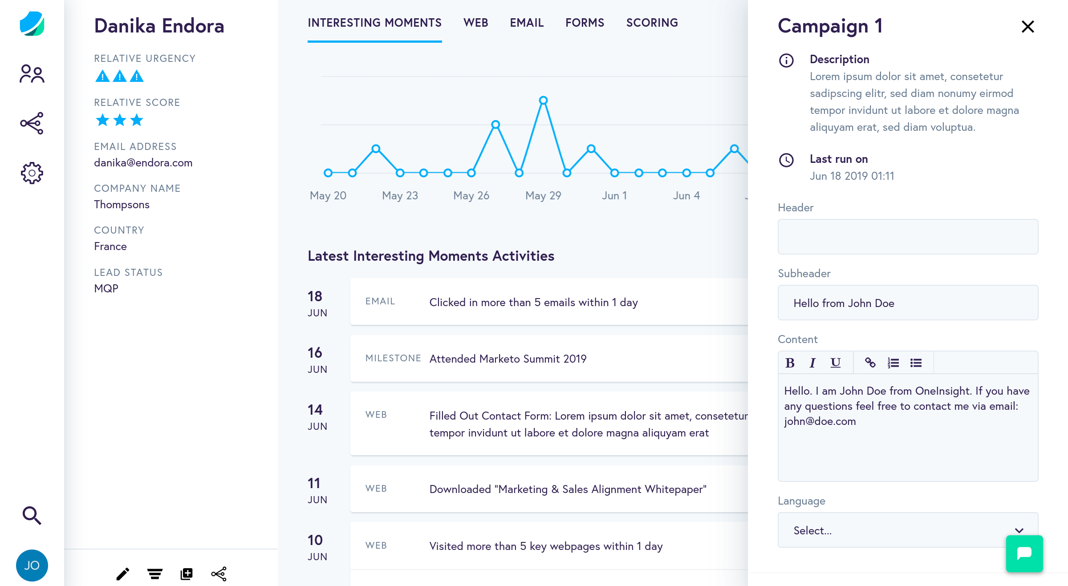This screenshot has height=586, width=1068.
Task: Click the filter lines icon in bottom toolbar
Action: (x=154, y=574)
